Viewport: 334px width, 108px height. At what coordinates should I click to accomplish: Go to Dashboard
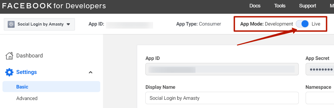click(29, 56)
